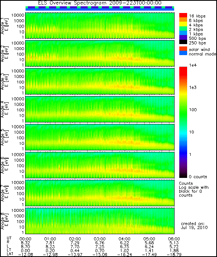
Task: Click the red 16 kbps legend swatch
Action: pos(183,15)
